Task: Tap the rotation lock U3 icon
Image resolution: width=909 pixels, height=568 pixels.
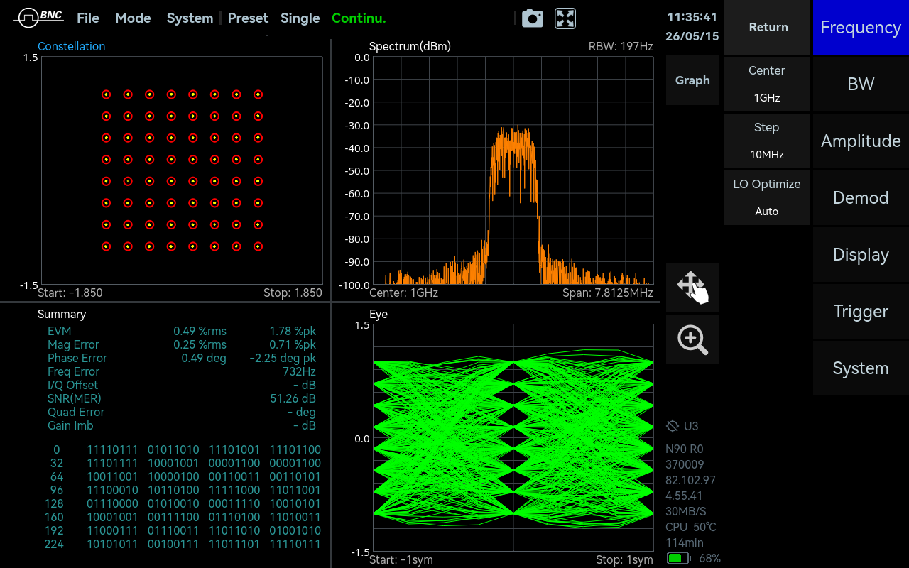Action: [x=673, y=426]
